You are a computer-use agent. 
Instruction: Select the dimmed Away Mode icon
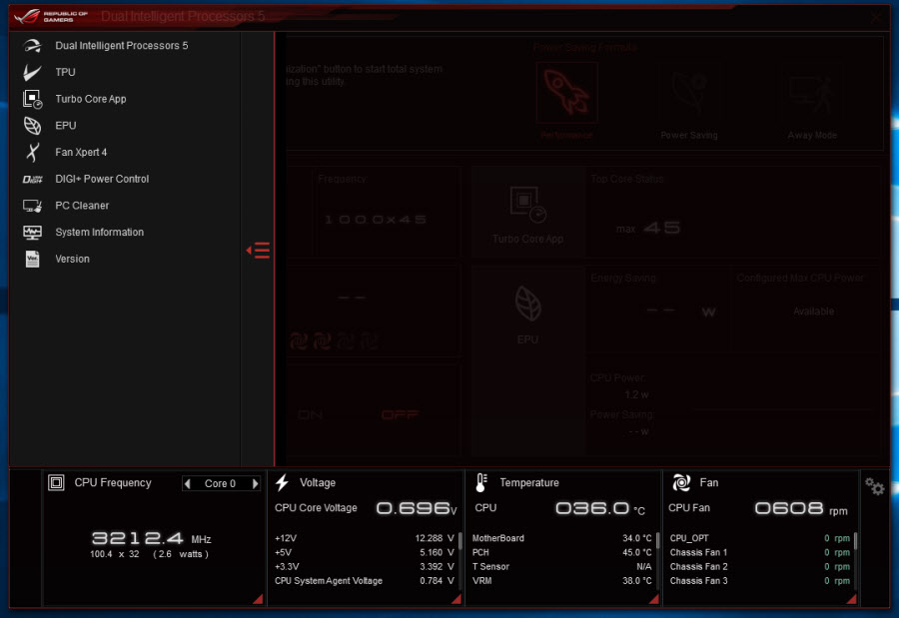811,94
